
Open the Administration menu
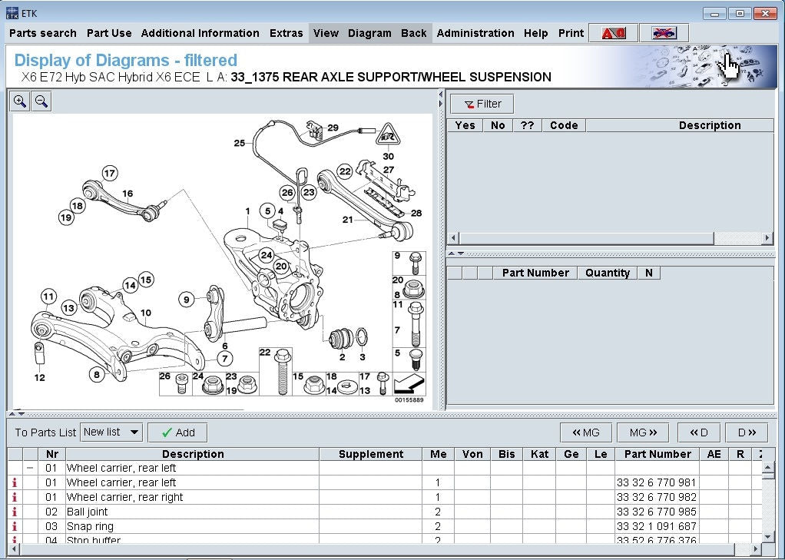pyautogui.click(x=475, y=33)
